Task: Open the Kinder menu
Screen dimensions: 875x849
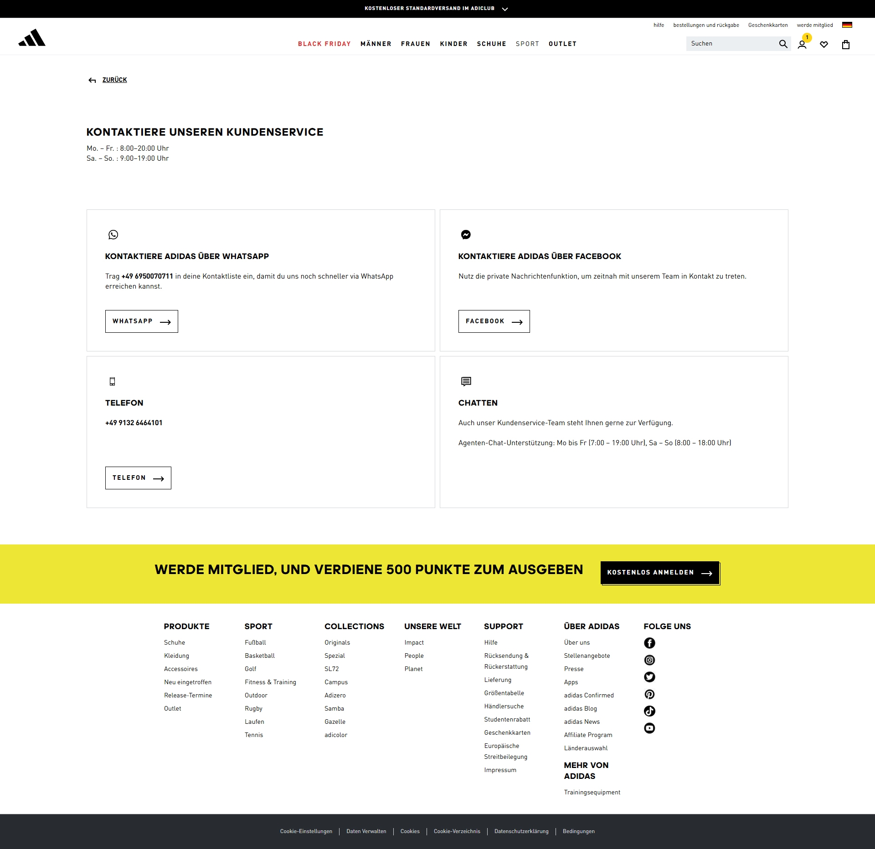Action: pos(454,44)
